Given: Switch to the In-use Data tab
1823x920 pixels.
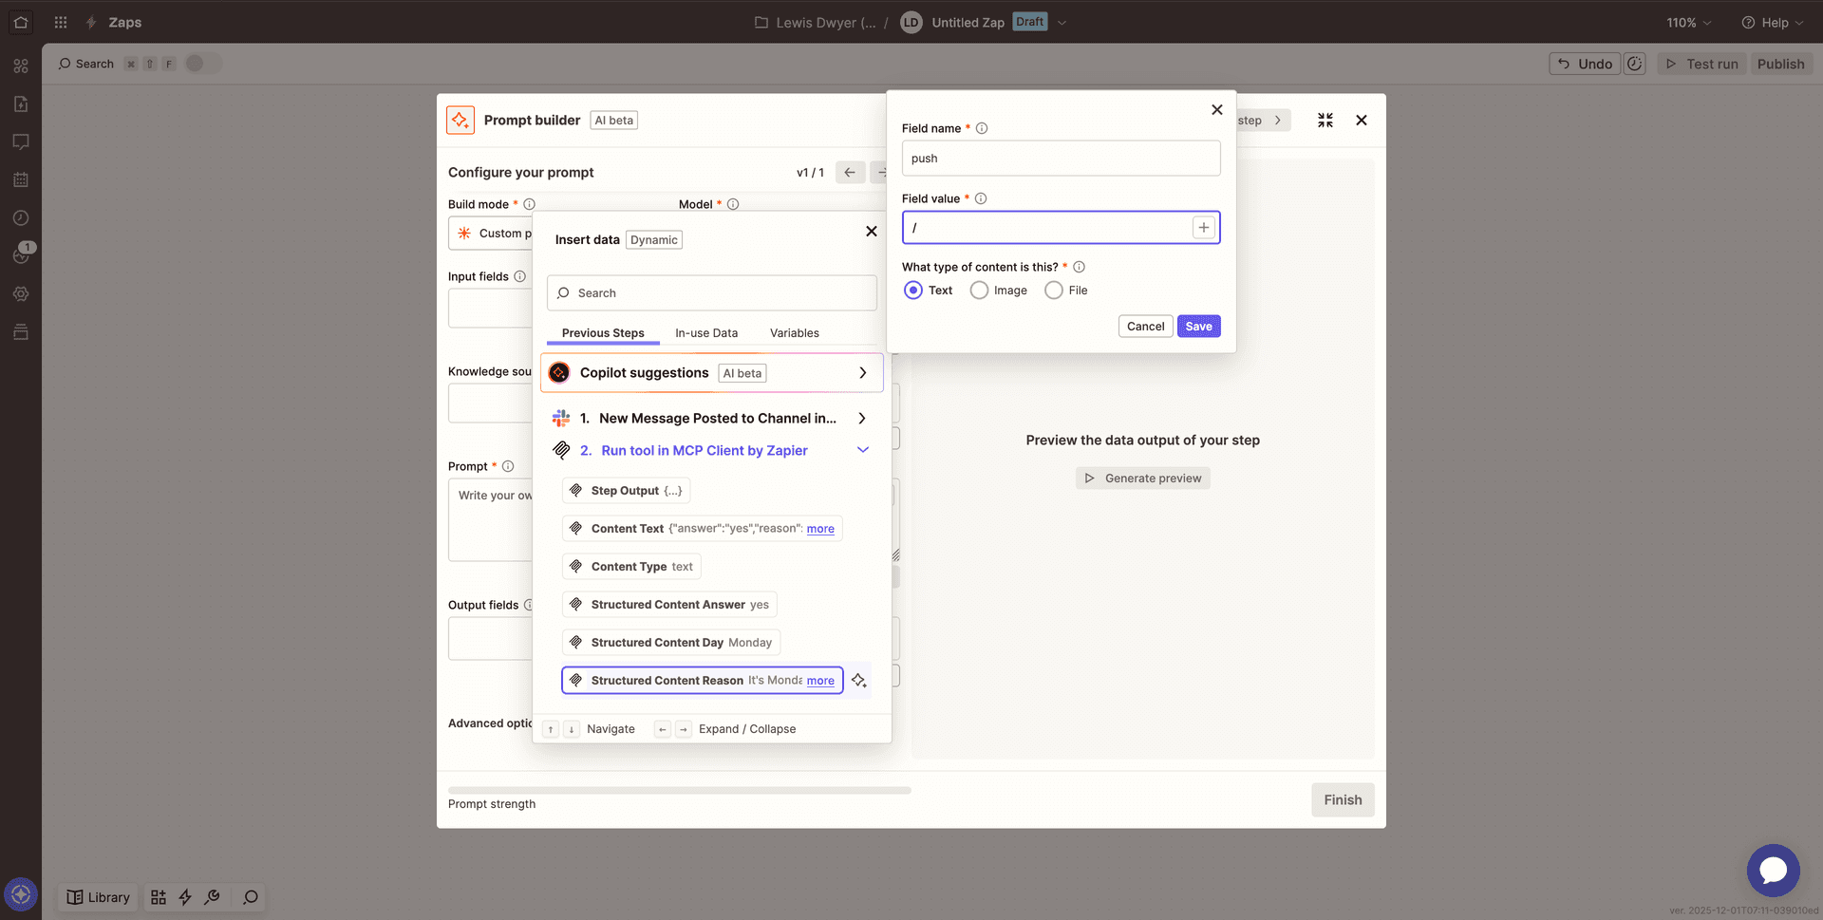Looking at the screenshot, I should [x=705, y=333].
